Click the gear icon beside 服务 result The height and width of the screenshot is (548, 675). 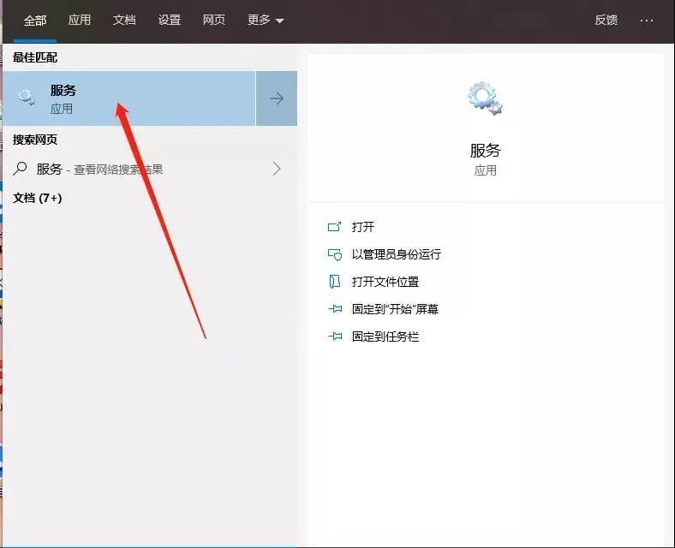coord(27,98)
